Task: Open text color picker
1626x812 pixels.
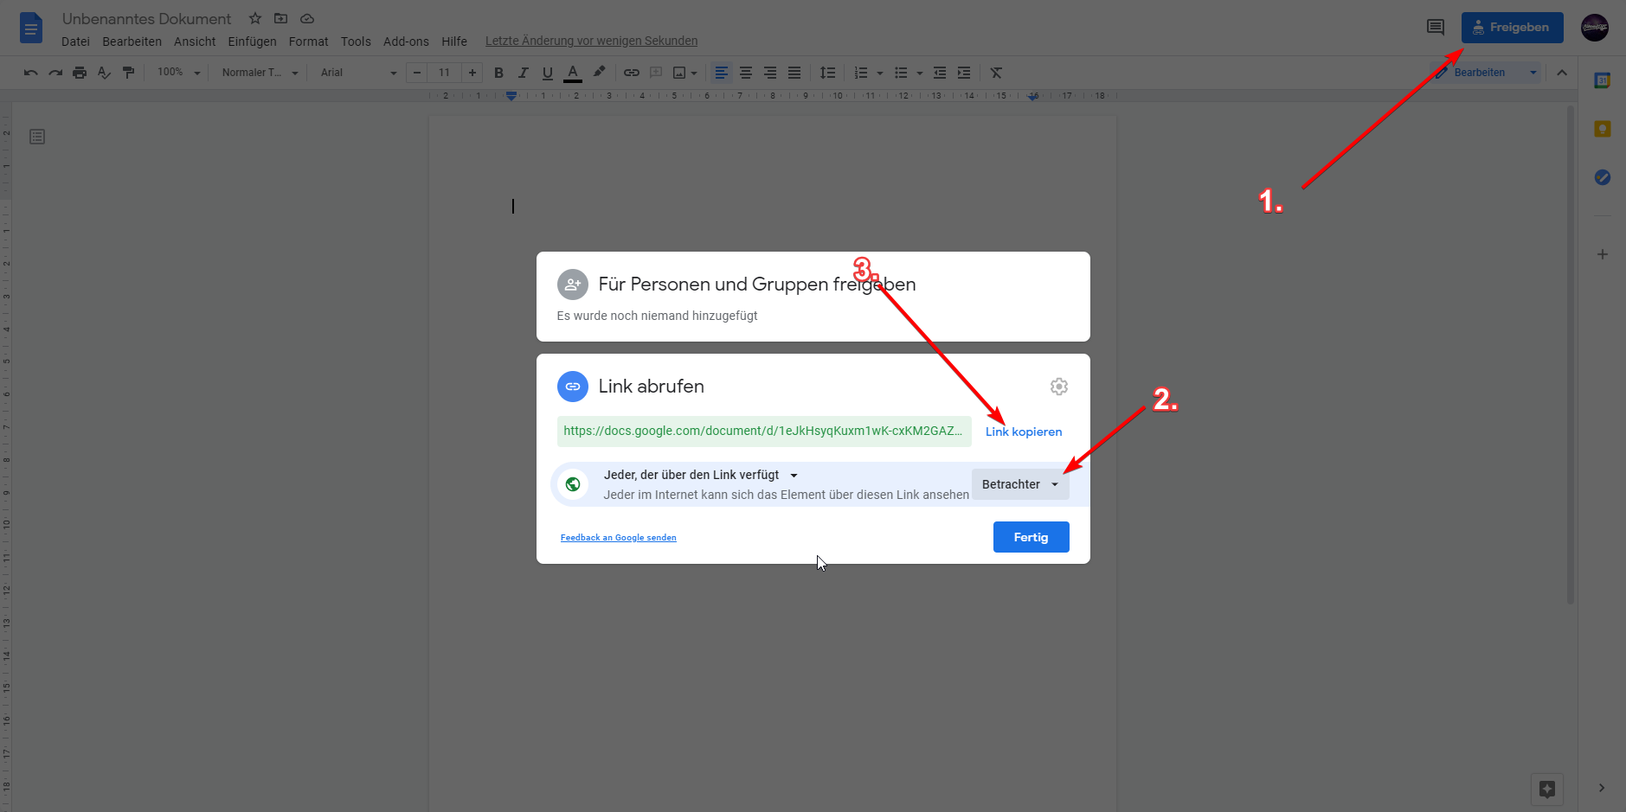Action: tap(572, 73)
